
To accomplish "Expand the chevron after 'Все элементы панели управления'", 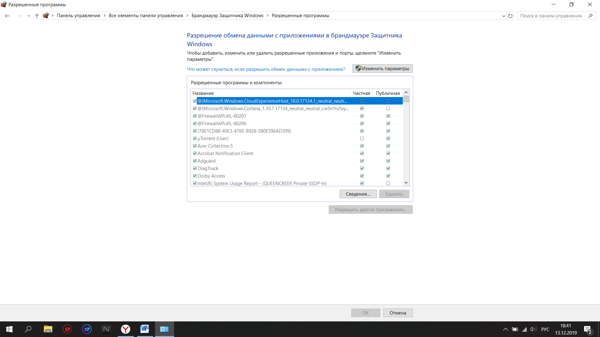I will pyautogui.click(x=187, y=16).
